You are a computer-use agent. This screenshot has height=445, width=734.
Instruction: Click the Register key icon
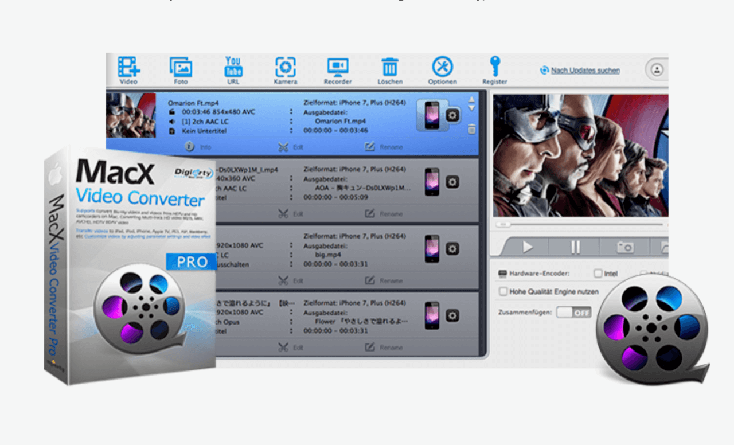coord(494,66)
